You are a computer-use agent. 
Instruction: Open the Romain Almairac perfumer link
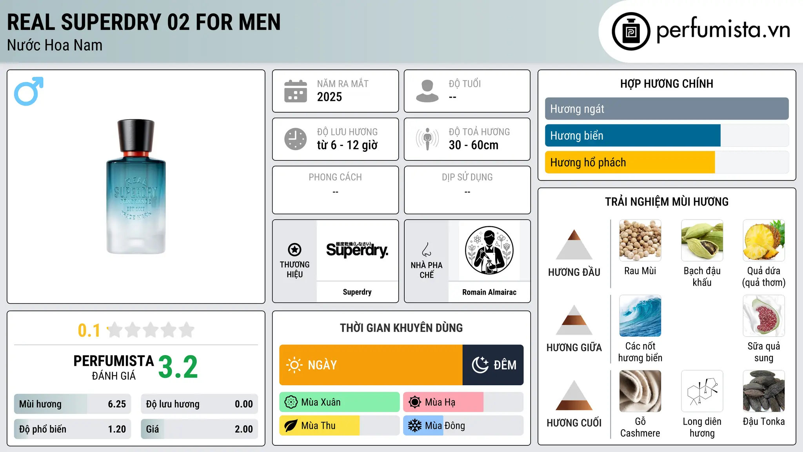(489, 292)
